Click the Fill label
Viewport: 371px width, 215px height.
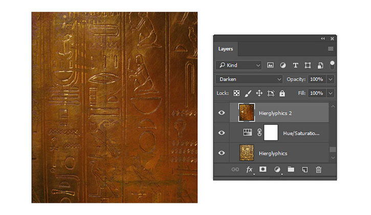302,93
